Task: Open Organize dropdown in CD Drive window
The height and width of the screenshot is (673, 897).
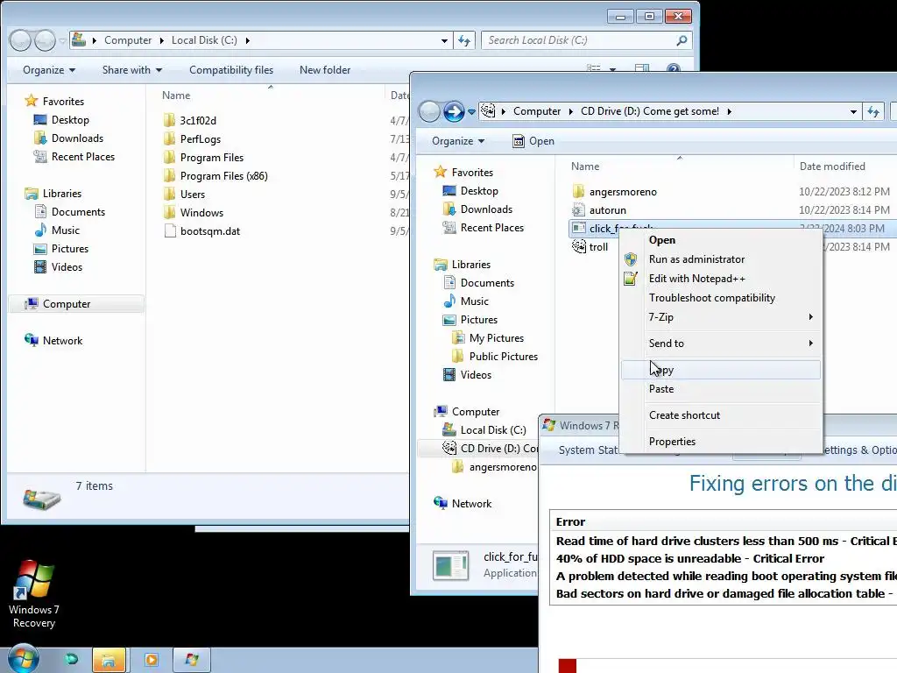Action: coord(457,141)
